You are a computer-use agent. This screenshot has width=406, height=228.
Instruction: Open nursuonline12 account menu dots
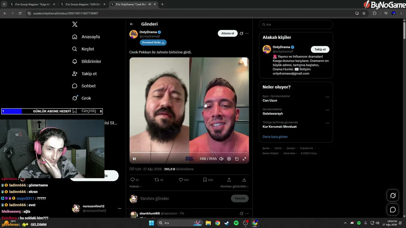(120, 208)
